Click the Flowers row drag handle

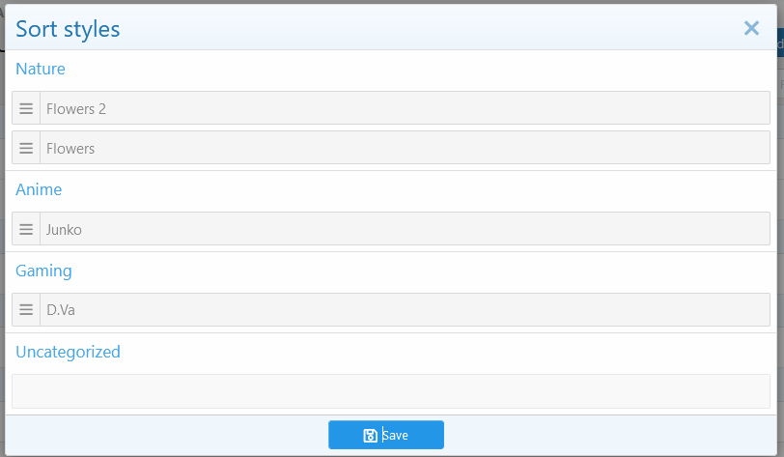26,148
